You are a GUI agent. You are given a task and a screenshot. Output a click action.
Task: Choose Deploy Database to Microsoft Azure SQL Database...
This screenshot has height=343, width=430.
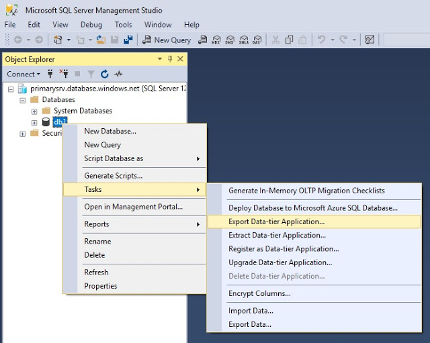pyautogui.click(x=313, y=208)
